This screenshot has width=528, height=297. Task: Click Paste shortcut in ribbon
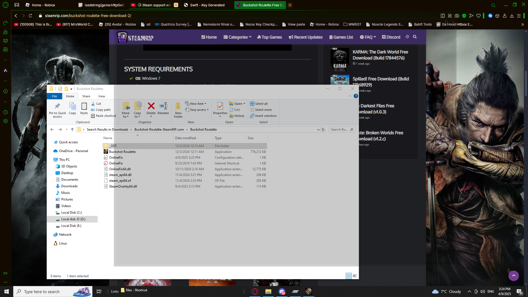click(x=103, y=116)
